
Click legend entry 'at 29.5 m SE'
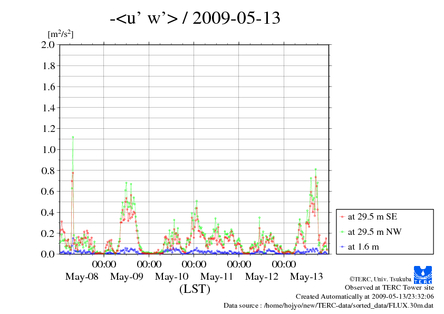pyautogui.click(x=372, y=217)
